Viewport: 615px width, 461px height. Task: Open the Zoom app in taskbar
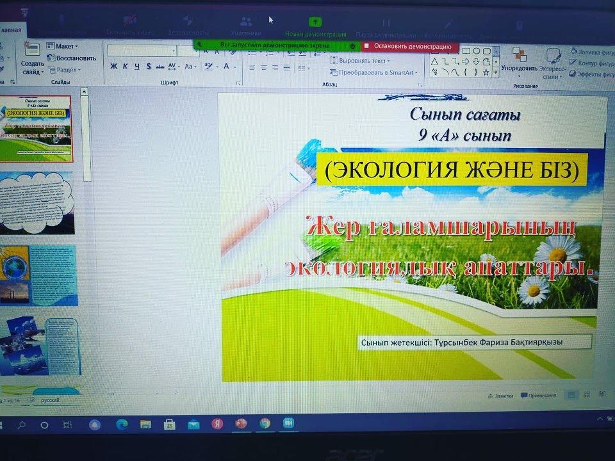pyautogui.click(x=288, y=423)
